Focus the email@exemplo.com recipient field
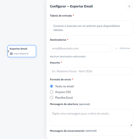The image size is (134, 139). coord(80,48)
